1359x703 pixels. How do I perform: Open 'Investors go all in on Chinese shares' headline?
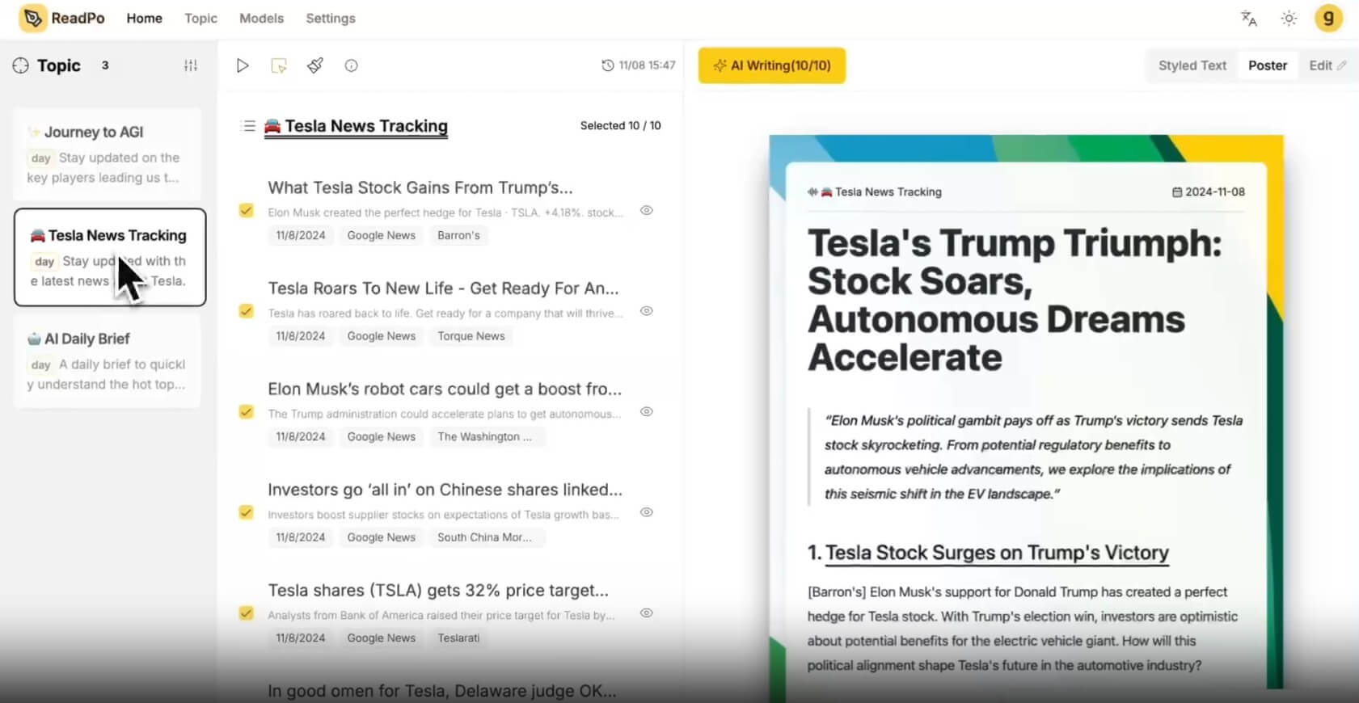pos(445,490)
